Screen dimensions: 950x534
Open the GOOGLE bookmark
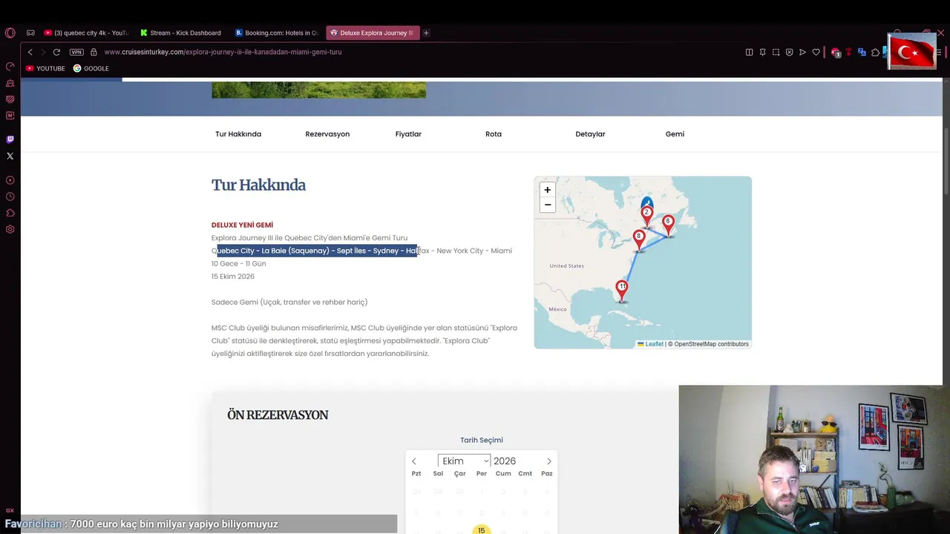click(x=91, y=68)
